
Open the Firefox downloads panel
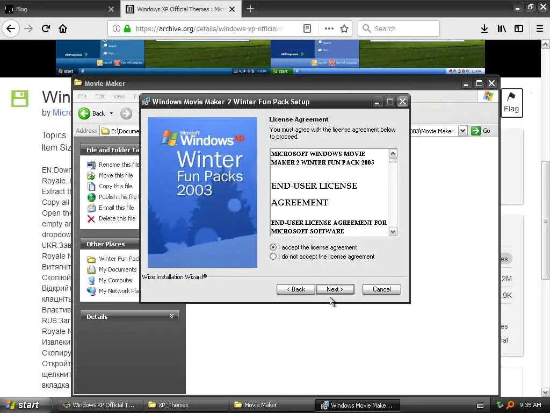click(x=484, y=29)
